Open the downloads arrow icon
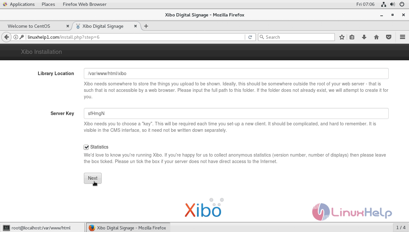This screenshot has height=232, width=409. click(364, 37)
